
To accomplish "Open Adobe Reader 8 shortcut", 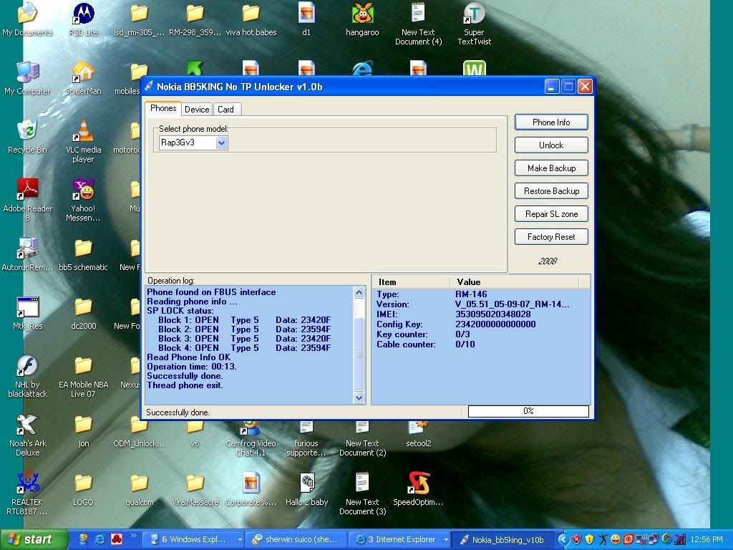I will tap(28, 201).
